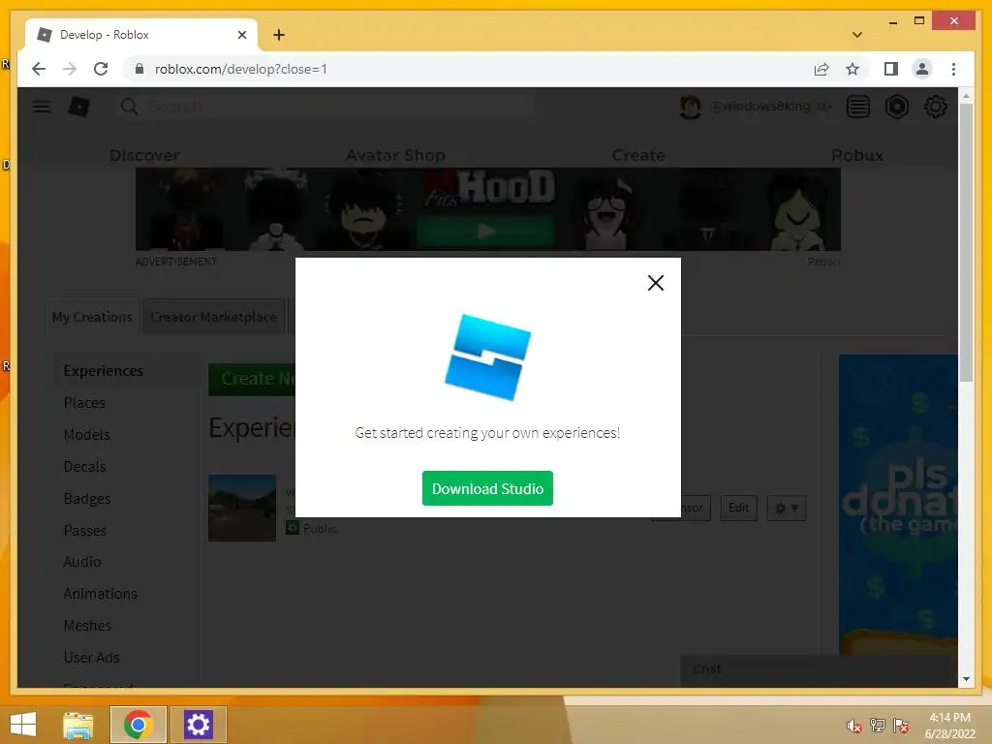Open Avatar Shop in the navigation

(x=395, y=155)
